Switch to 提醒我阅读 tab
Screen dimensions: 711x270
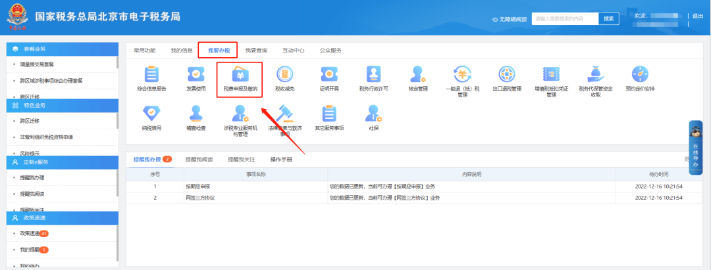(x=199, y=159)
